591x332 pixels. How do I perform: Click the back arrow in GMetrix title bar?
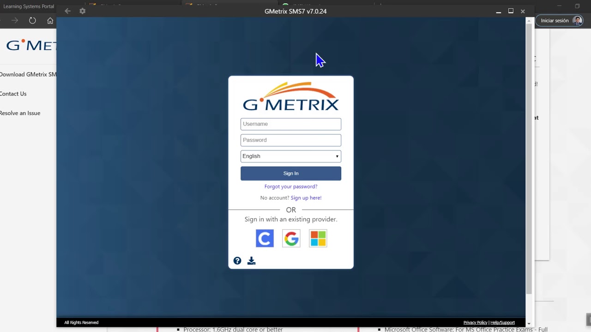tap(68, 11)
